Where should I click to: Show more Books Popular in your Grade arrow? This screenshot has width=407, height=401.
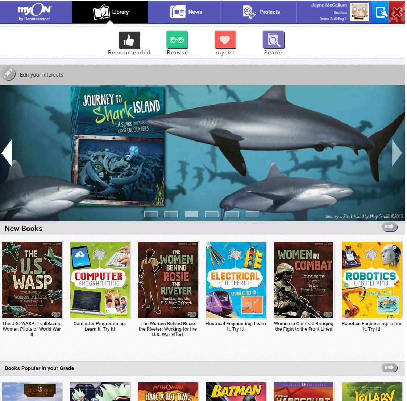pyautogui.click(x=389, y=368)
